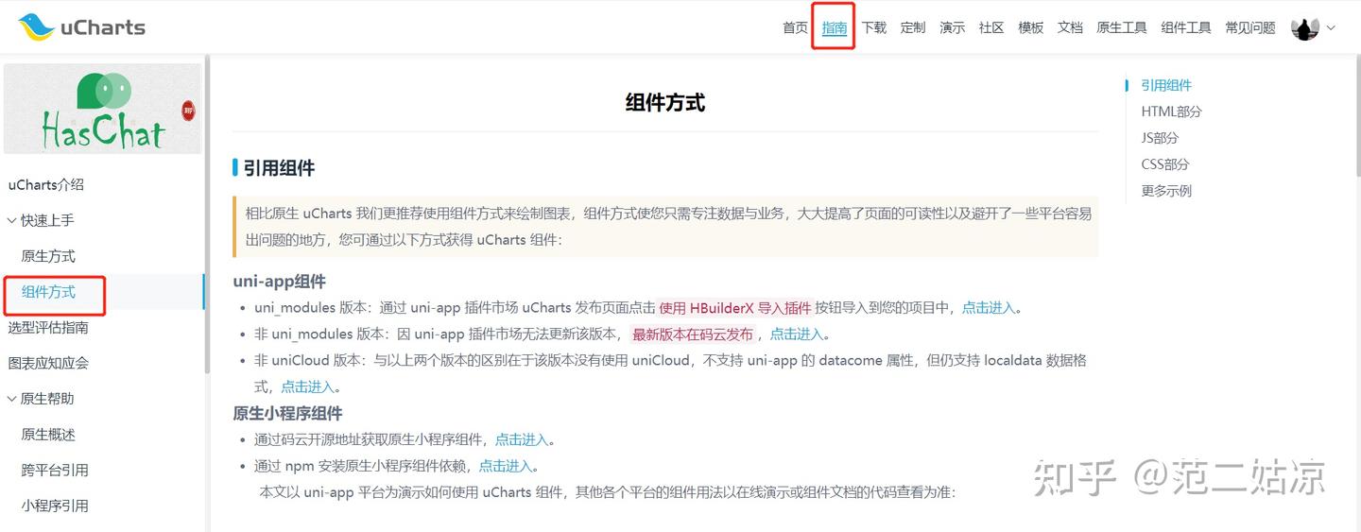Open the 文档 nav item
Viewport: 1361px width, 532px height.
(x=1070, y=27)
